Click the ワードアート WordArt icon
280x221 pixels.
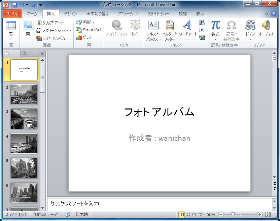187,25
